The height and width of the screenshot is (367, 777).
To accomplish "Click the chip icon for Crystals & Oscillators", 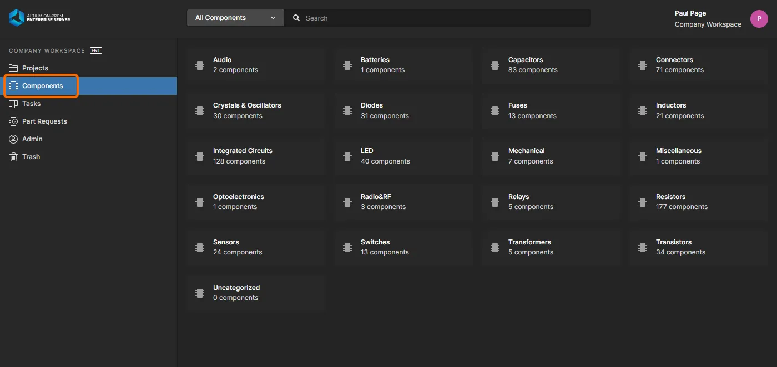I will coord(200,111).
